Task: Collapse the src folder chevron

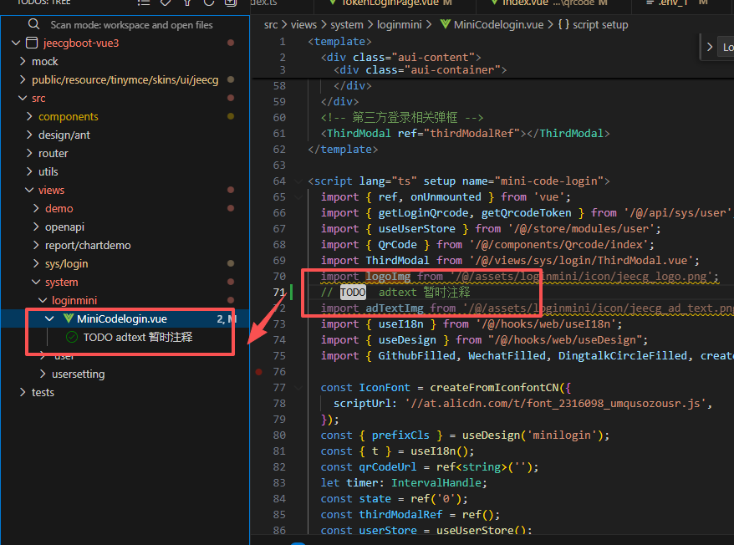Action: click(23, 99)
